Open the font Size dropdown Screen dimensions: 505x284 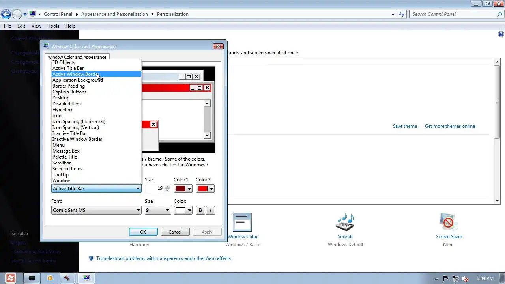(157, 210)
